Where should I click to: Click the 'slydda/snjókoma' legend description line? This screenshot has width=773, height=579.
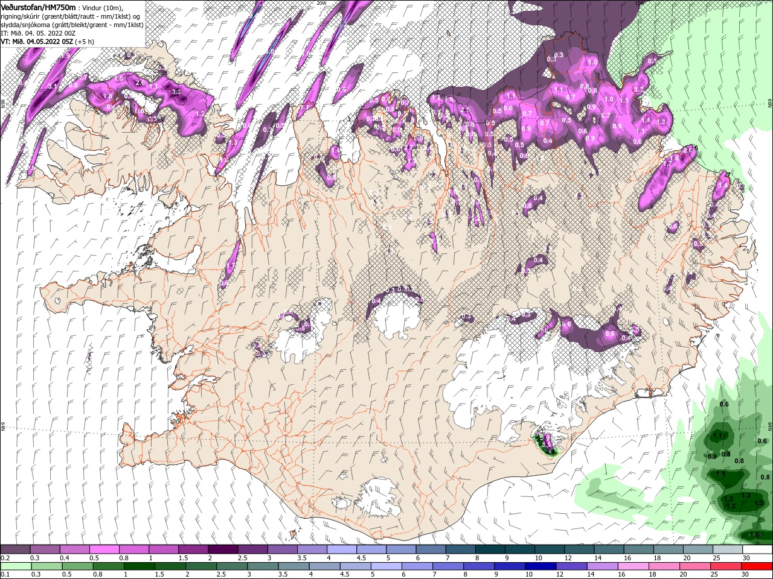click(72, 24)
